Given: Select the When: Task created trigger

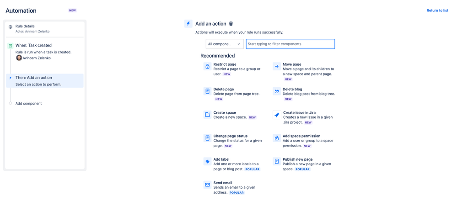Looking at the screenshot, I should coord(45,52).
